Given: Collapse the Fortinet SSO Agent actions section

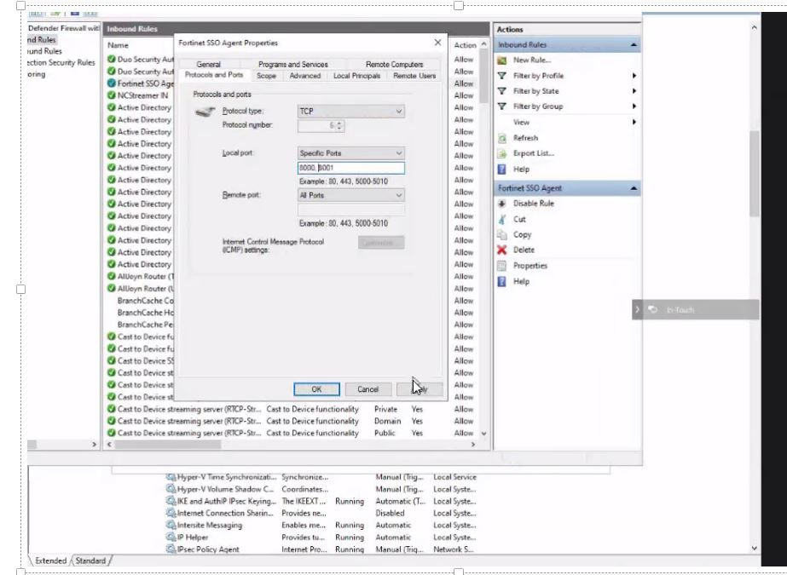Looking at the screenshot, I should point(634,188).
